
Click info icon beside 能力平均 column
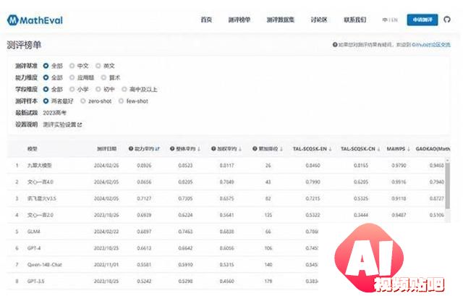[131, 148]
